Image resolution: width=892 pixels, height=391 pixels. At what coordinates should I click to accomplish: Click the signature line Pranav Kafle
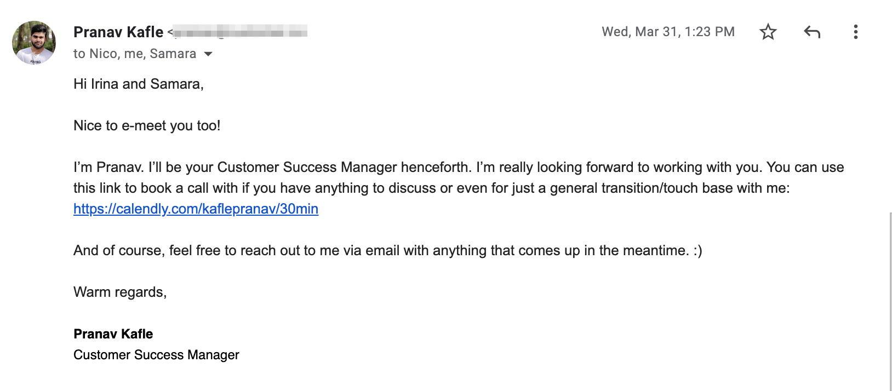point(112,334)
